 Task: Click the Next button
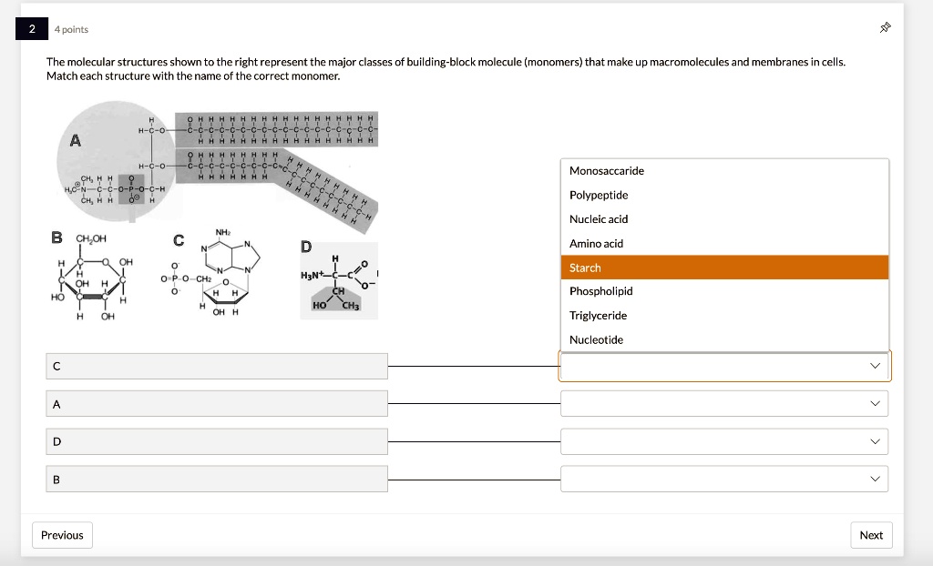tap(870, 535)
